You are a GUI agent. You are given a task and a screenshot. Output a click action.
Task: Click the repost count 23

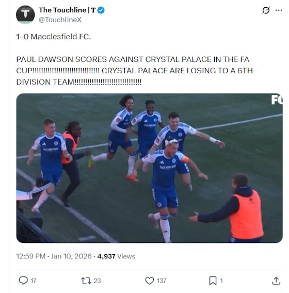click(97, 281)
